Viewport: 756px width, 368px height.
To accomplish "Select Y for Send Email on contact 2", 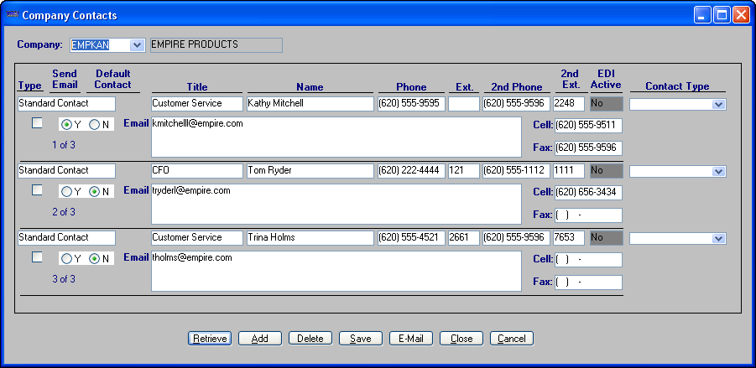I will pos(67,192).
